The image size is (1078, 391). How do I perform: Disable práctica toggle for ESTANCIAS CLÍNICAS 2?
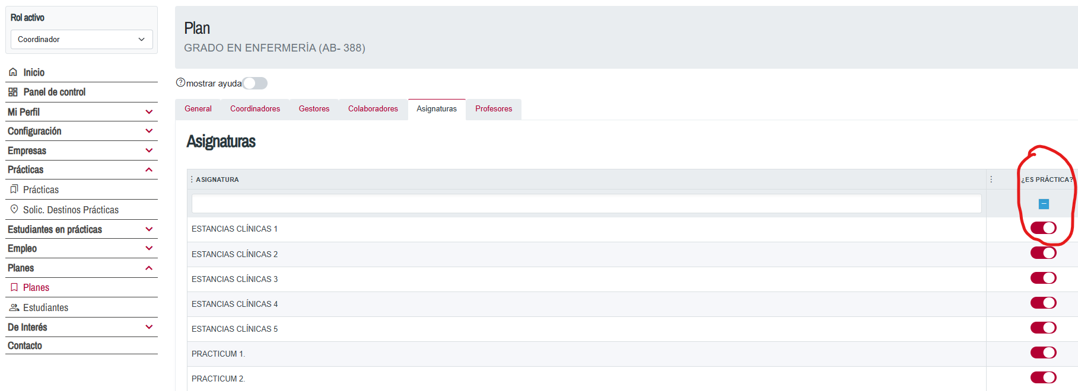[x=1043, y=253]
